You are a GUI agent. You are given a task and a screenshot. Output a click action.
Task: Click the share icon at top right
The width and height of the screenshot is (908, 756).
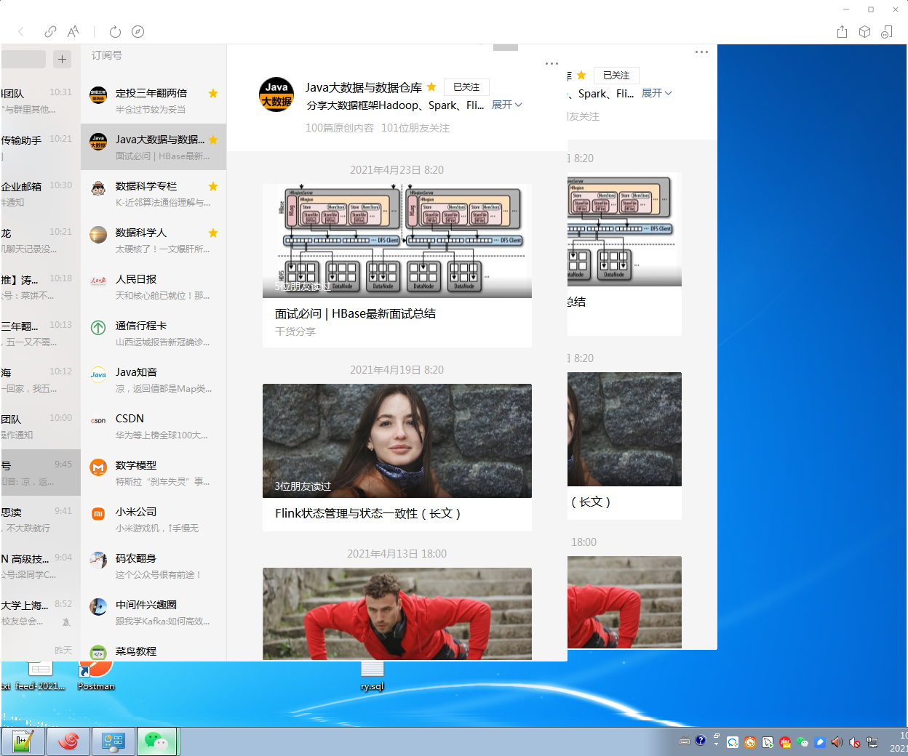[842, 31]
